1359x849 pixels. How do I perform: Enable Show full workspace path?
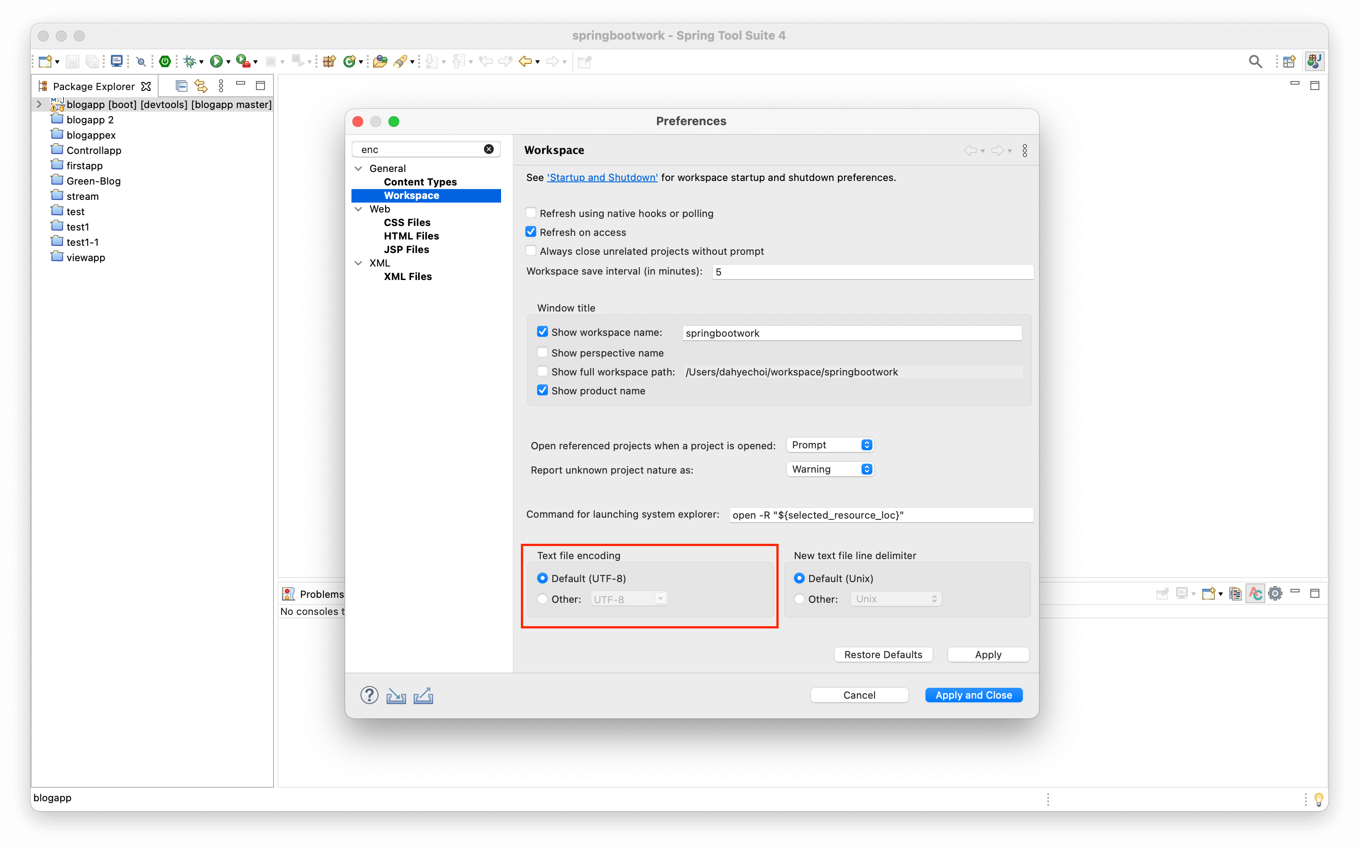(543, 371)
